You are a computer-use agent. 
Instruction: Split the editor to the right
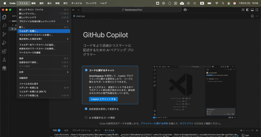[x=252, y=16]
